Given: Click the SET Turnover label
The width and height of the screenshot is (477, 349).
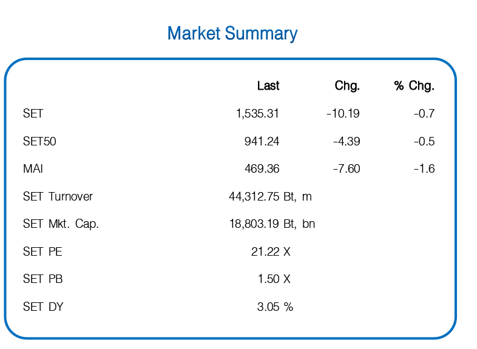Looking at the screenshot, I should coord(58,196).
